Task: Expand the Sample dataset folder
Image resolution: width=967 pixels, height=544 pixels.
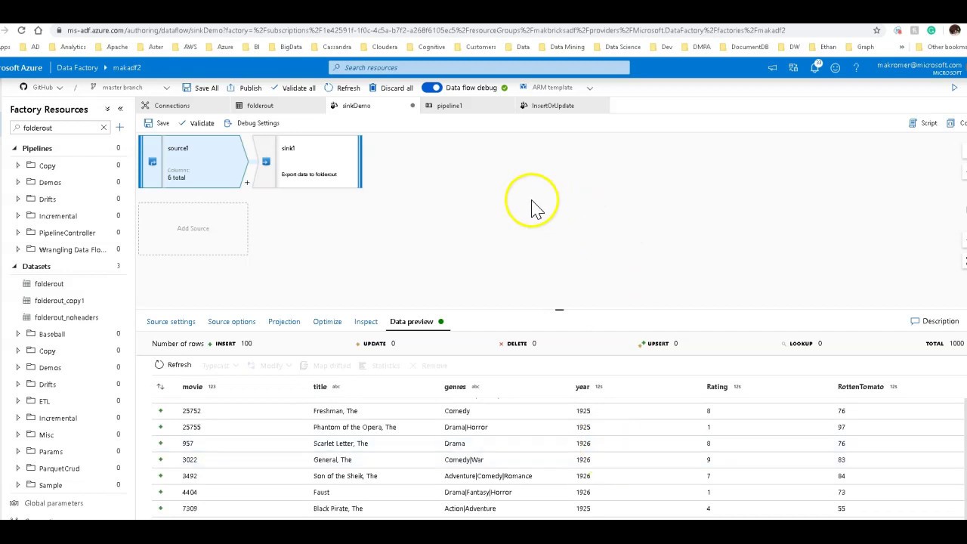Action: coord(18,485)
